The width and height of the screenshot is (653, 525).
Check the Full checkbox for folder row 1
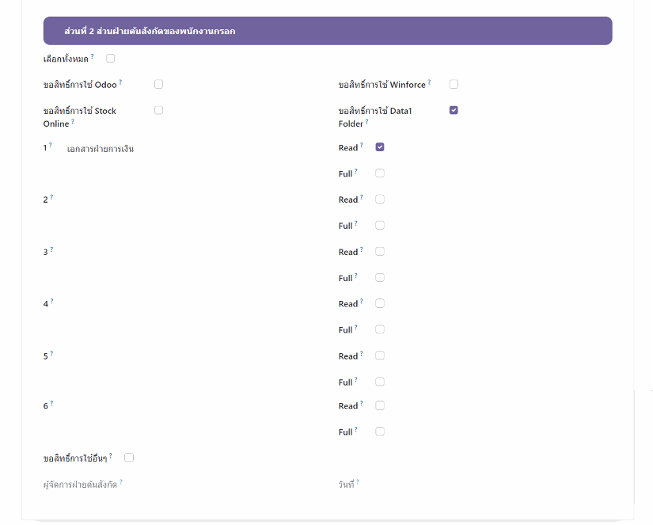pos(380,173)
